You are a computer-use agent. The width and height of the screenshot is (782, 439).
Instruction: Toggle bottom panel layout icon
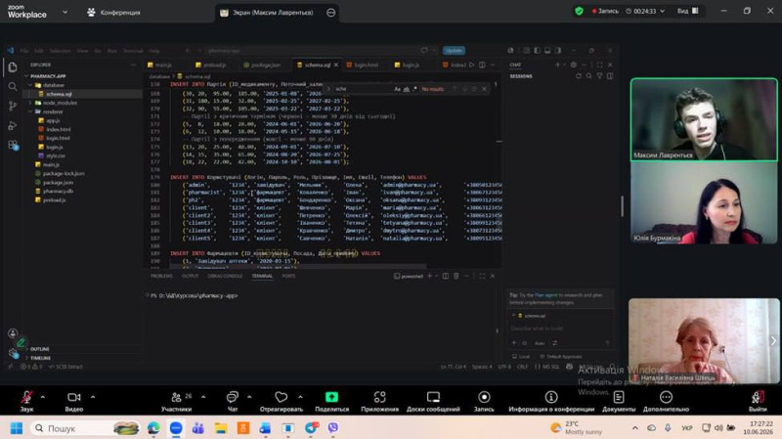coord(547,51)
